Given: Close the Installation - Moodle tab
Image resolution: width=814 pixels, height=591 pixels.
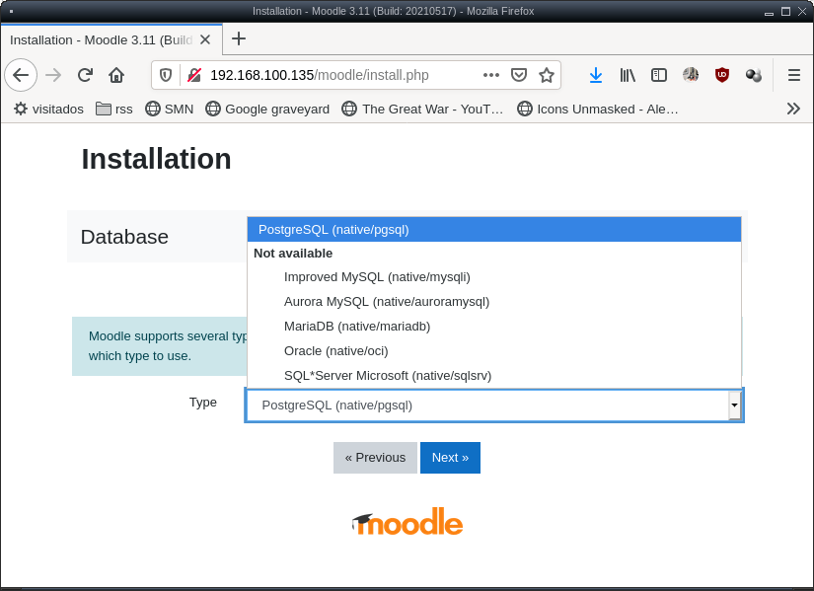Looking at the screenshot, I should point(205,40).
